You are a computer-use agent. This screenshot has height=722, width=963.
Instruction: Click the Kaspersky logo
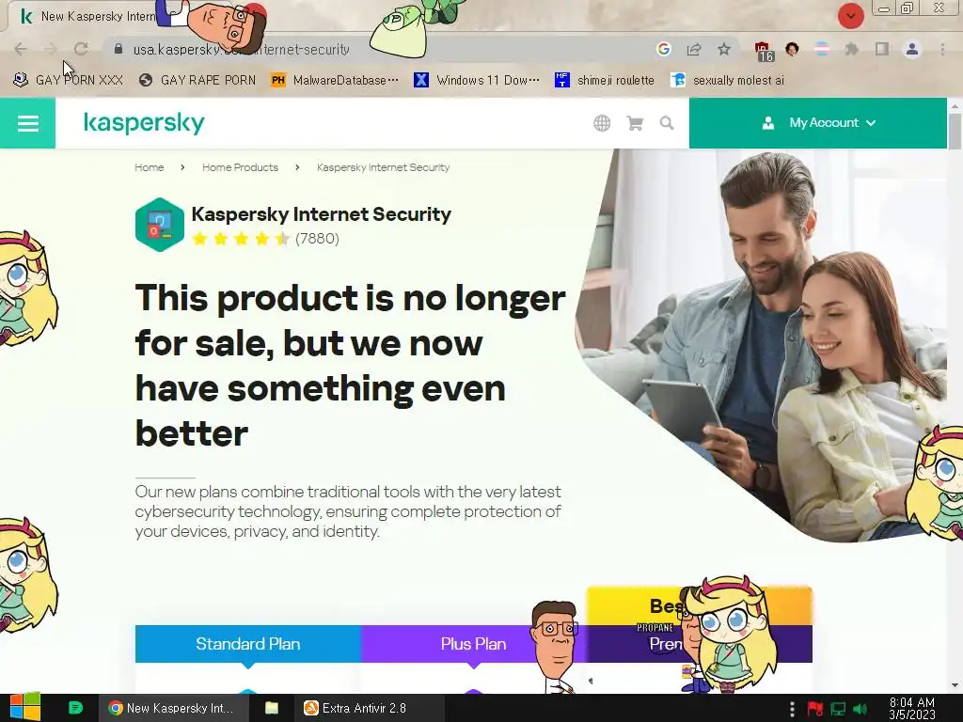(x=144, y=123)
